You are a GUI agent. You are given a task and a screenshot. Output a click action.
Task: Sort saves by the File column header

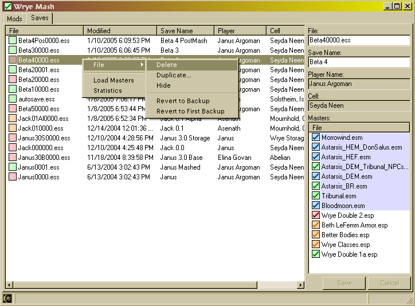tap(45, 31)
